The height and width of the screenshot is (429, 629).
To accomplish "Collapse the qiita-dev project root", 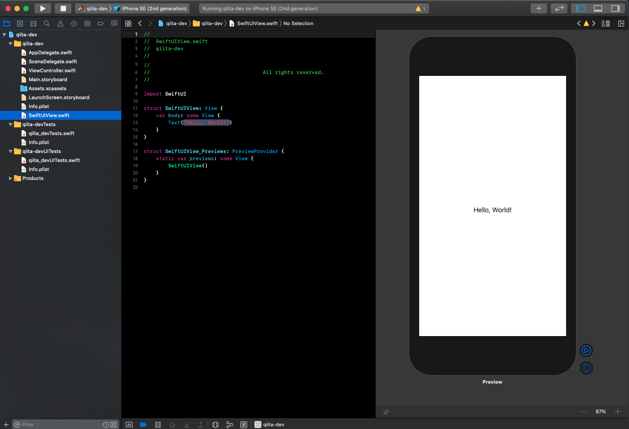I will [4, 35].
